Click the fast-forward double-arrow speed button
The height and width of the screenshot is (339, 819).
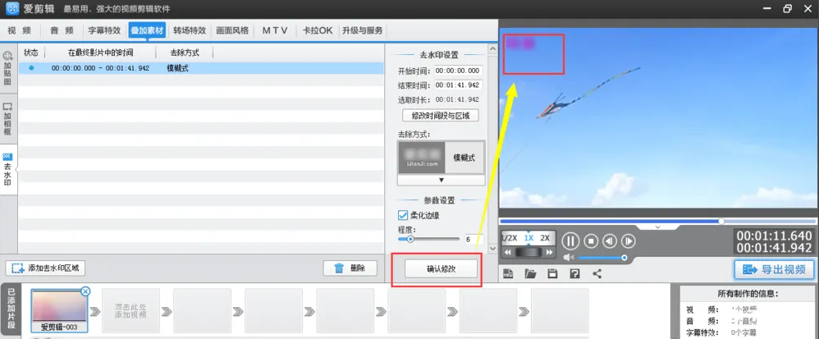point(549,252)
